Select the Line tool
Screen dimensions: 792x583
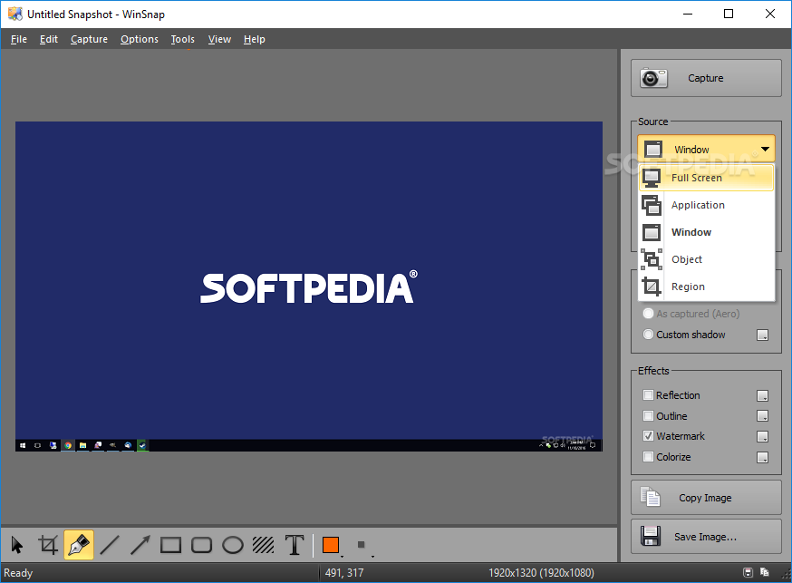[x=110, y=545]
